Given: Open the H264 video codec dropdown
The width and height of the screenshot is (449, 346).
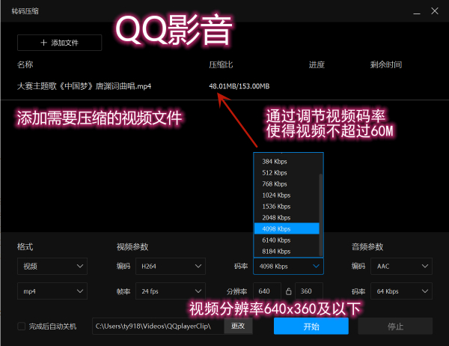Looking at the screenshot, I should point(171,267).
